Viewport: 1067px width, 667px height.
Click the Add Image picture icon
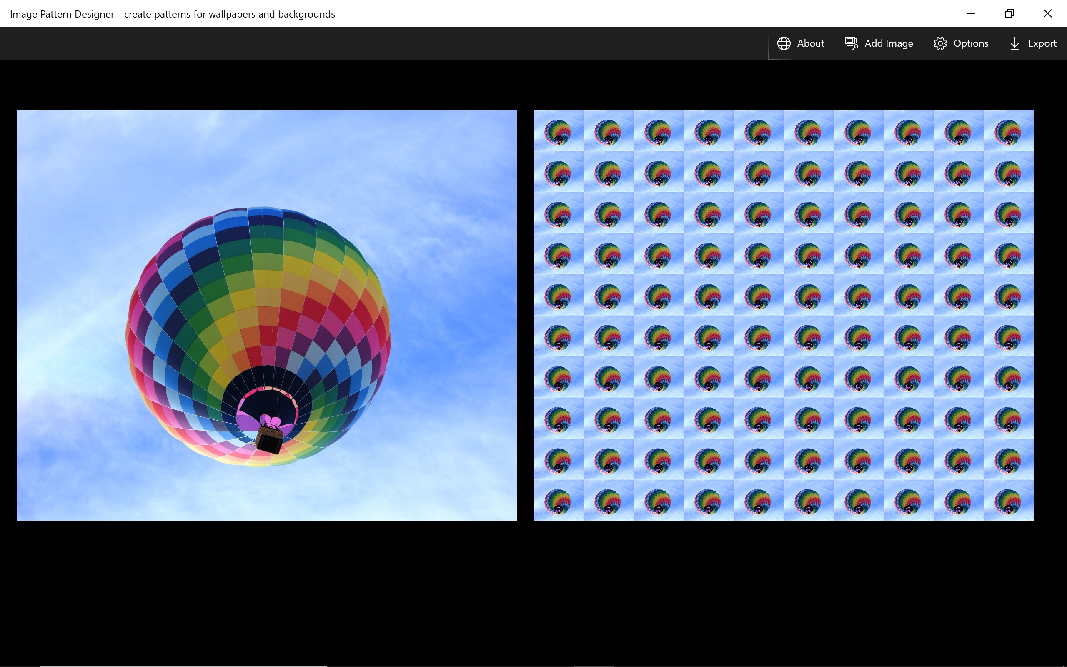click(x=851, y=43)
